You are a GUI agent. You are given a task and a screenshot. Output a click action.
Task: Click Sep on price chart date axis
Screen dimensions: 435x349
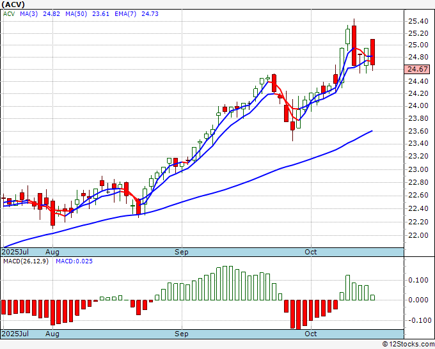[x=182, y=252]
